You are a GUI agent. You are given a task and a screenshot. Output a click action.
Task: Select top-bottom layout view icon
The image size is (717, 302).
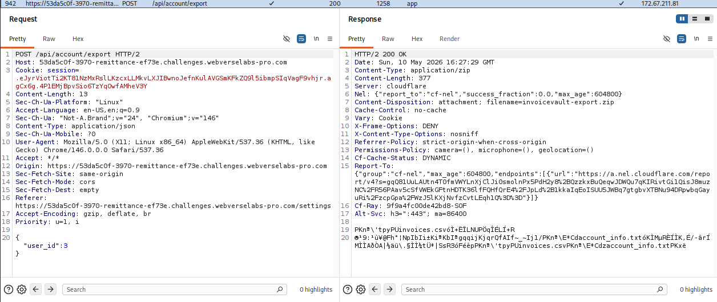pos(694,19)
